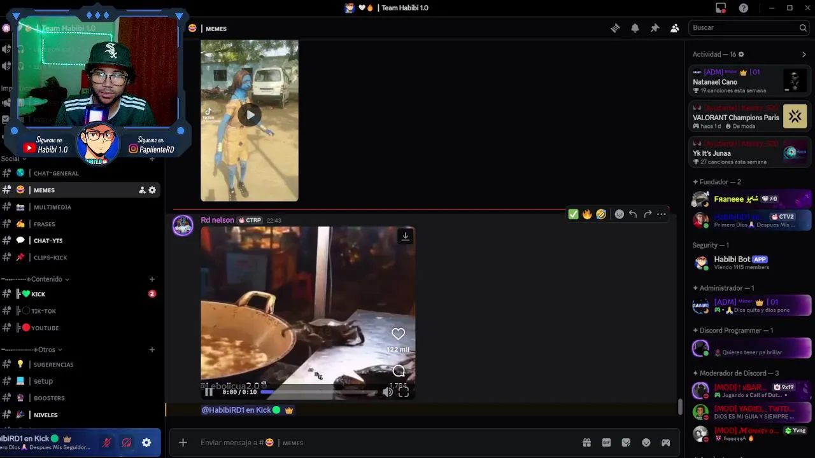Expand the Actividad panel arrow
The image size is (815, 458).
[804, 55]
